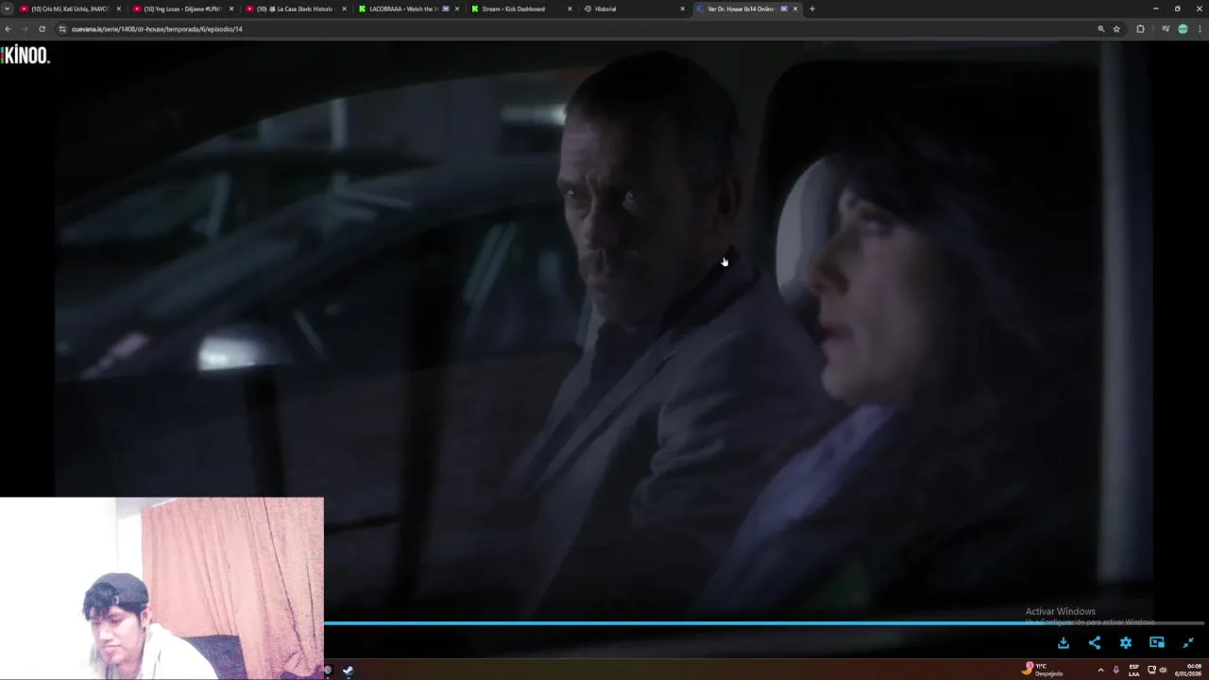This screenshot has width=1209, height=680.
Task: Click the Steam icon in taskbar
Action: click(x=348, y=671)
